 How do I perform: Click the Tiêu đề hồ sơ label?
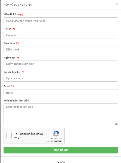(x=12, y=15)
